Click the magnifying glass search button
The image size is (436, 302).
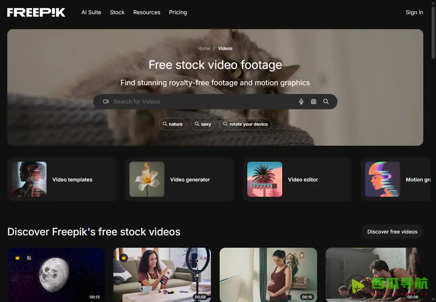point(326,102)
